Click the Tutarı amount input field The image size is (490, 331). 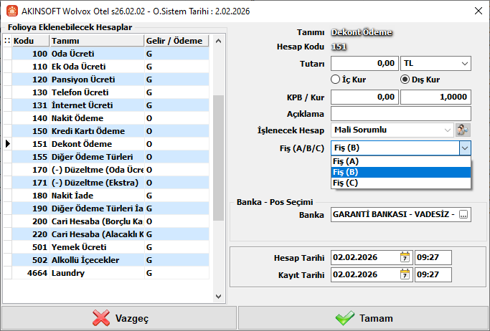(x=364, y=64)
